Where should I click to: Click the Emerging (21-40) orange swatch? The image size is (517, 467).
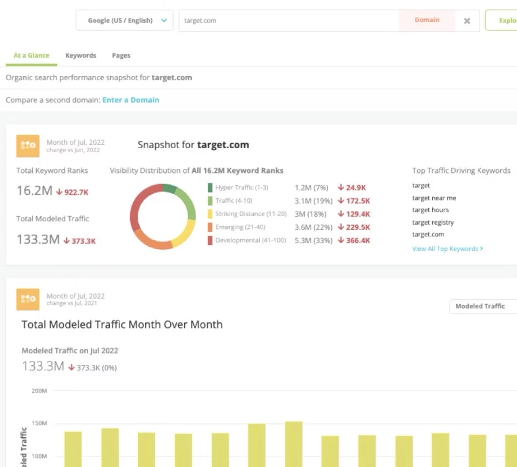point(209,227)
